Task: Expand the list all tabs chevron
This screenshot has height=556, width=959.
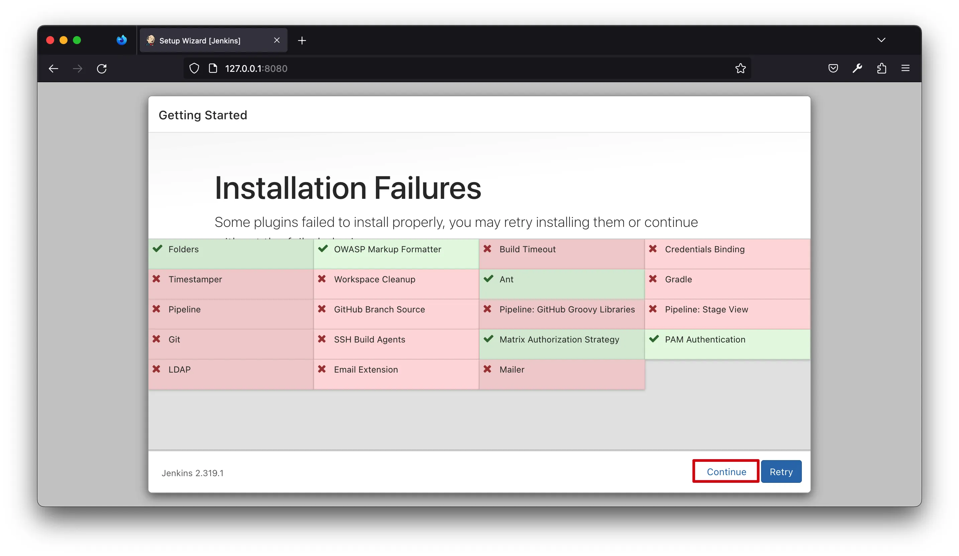Action: click(x=881, y=40)
